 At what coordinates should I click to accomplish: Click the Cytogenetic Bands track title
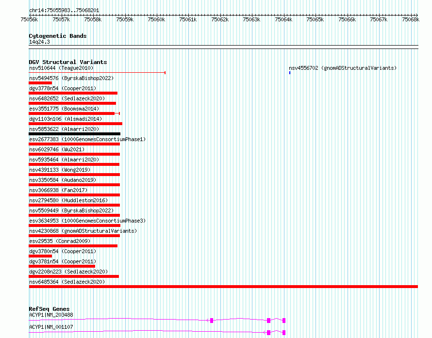pyautogui.click(x=58, y=36)
